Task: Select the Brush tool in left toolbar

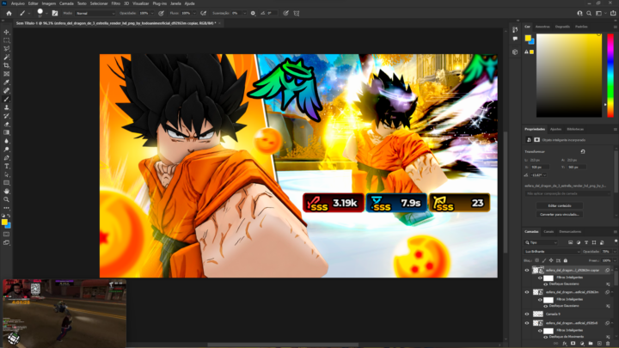Action: (x=6, y=99)
